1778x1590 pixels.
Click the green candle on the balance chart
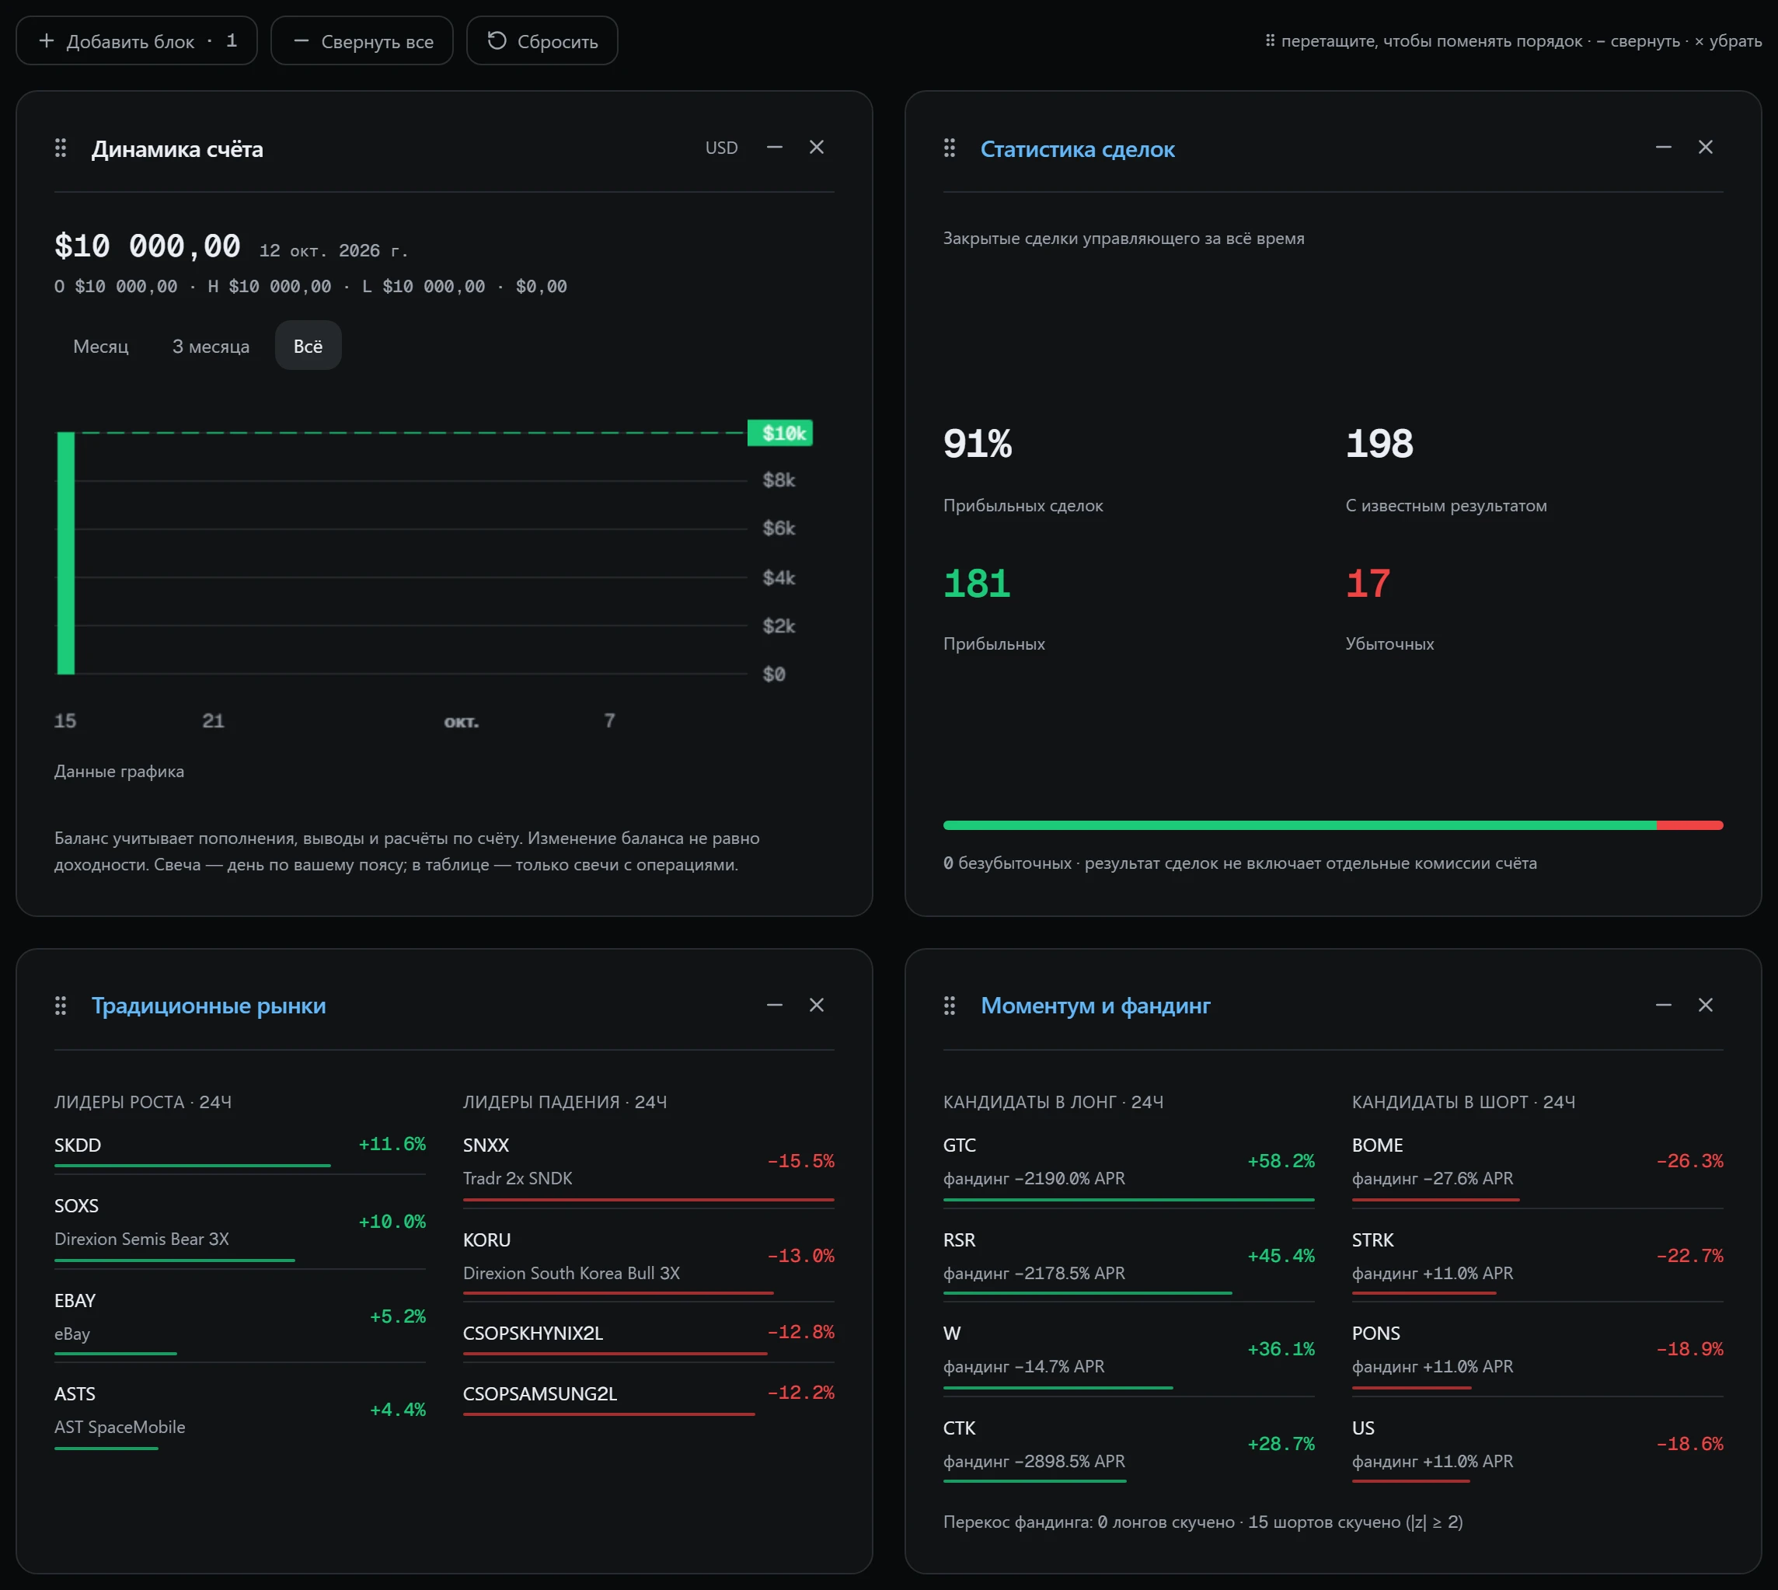point(65,552)
